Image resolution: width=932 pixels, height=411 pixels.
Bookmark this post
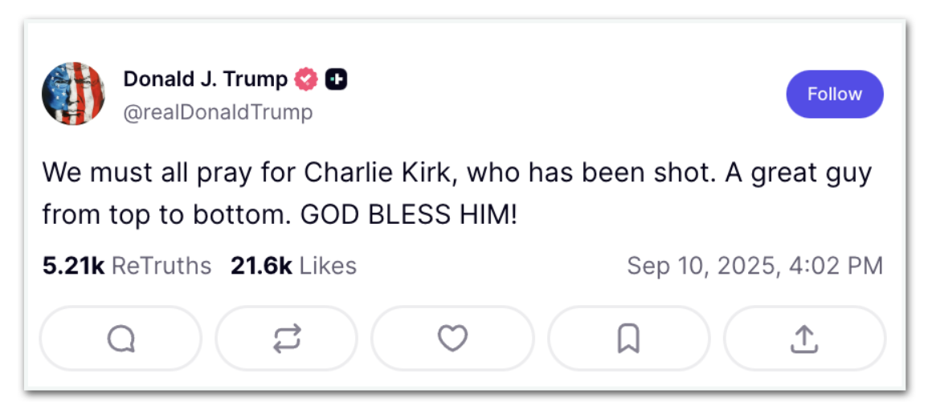[628, 340]
